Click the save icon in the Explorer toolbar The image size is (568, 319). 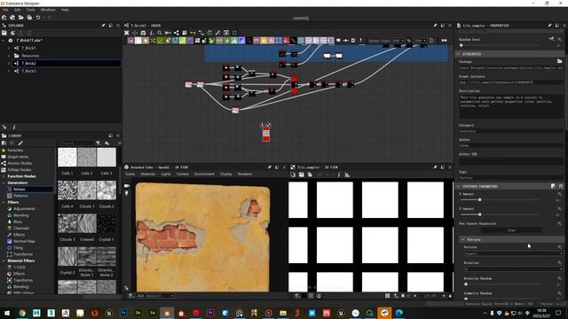point(4,33)
